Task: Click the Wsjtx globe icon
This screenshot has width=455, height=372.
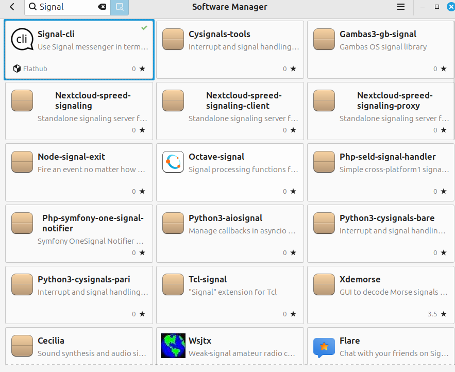Action: tap(173, 346)
